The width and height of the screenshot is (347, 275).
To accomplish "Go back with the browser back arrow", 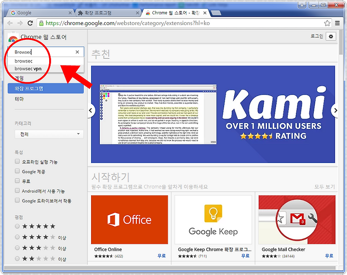I will (10, 23).
